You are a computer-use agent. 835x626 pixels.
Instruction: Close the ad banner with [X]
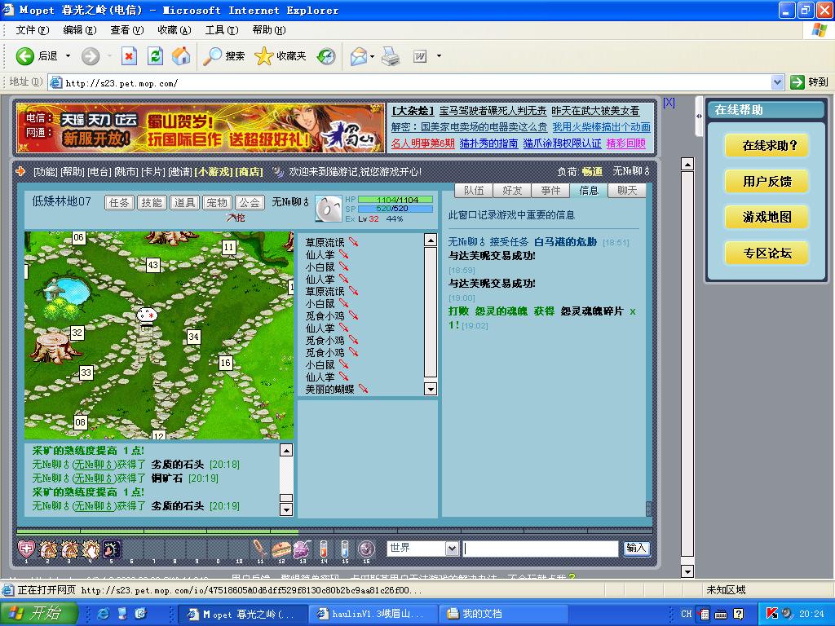[x=669, y=103]
